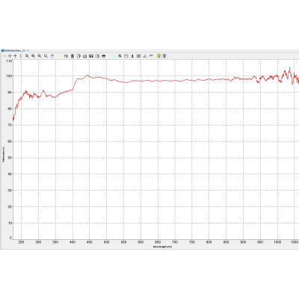Click the y-axis label 20
Viewport: 299px width, 299px height.
(10, 207)
